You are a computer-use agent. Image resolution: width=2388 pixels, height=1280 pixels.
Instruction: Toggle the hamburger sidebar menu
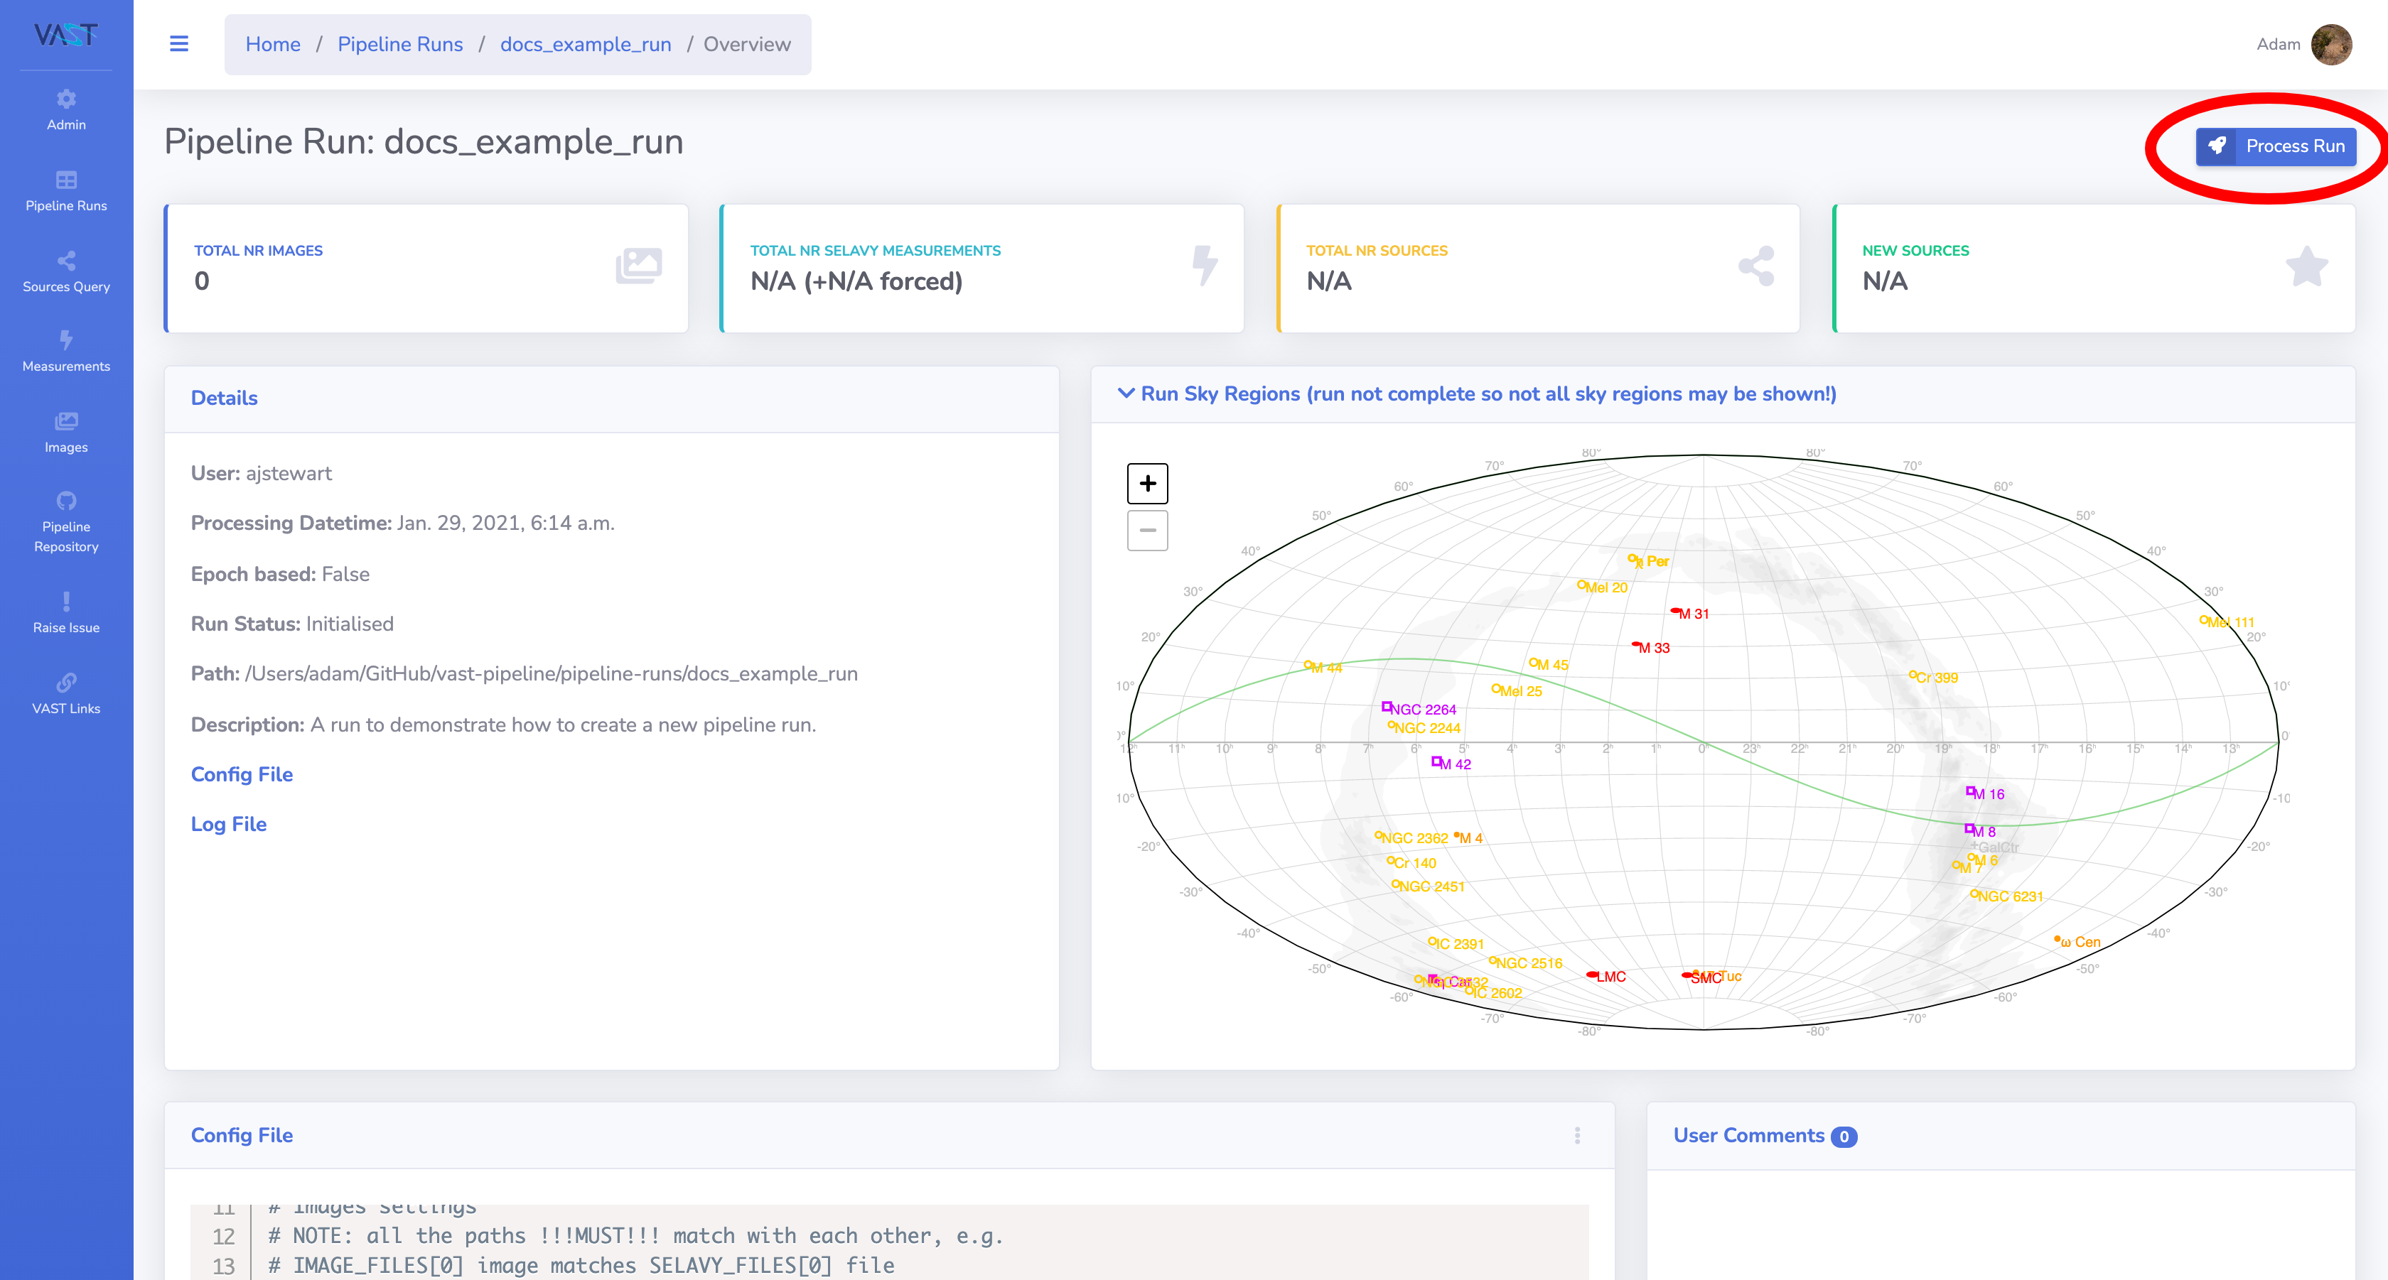coord(179,43)
